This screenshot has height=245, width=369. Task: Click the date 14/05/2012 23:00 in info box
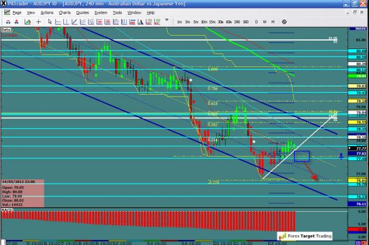click(18, 182)
